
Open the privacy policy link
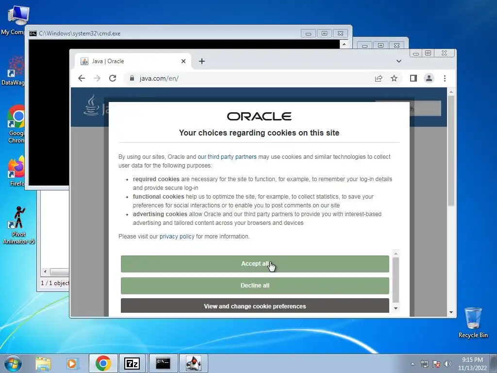[177, 237]
